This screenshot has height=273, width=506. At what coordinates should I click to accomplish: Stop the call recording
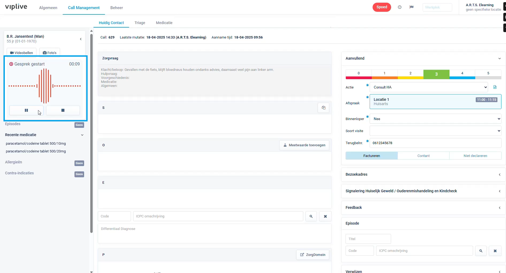63,110
